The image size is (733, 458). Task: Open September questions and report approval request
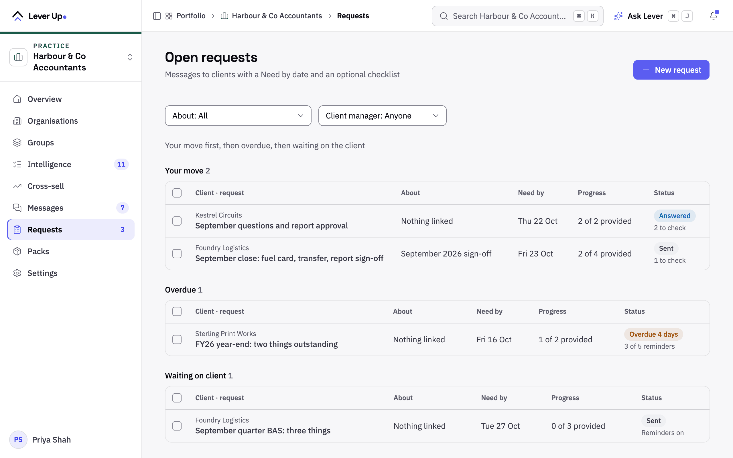pos(271,226)
